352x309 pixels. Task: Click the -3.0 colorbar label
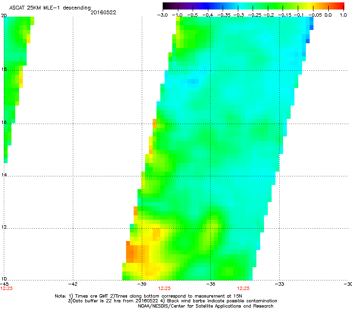pos(163,15)
